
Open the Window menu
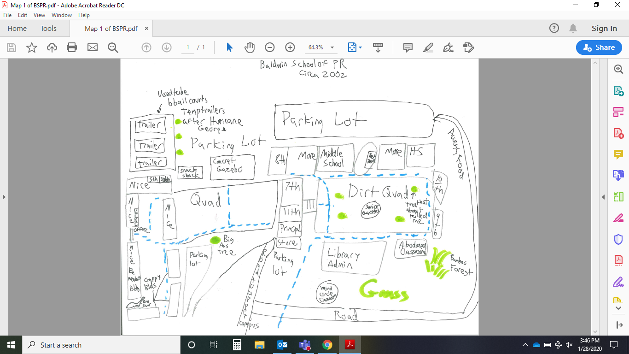[x=62, y=15]
